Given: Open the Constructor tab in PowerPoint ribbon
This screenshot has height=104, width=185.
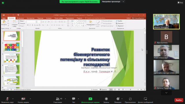Looking at the screenshot, I should point(31,18).
